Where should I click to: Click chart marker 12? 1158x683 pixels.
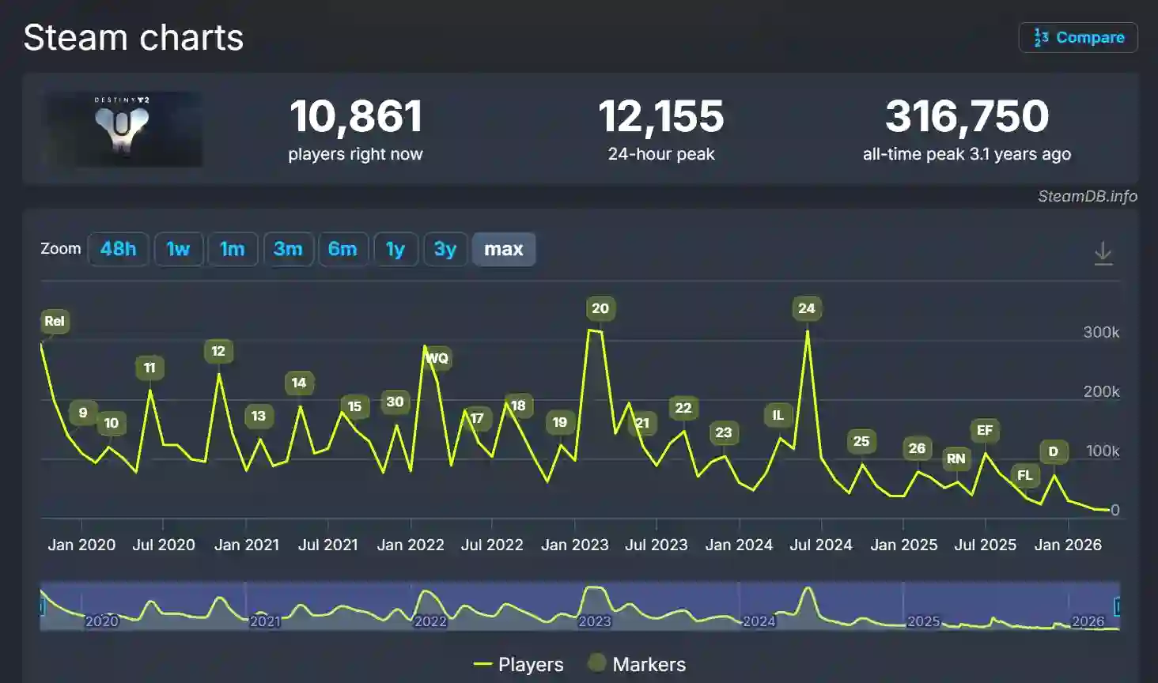[218, 351]
